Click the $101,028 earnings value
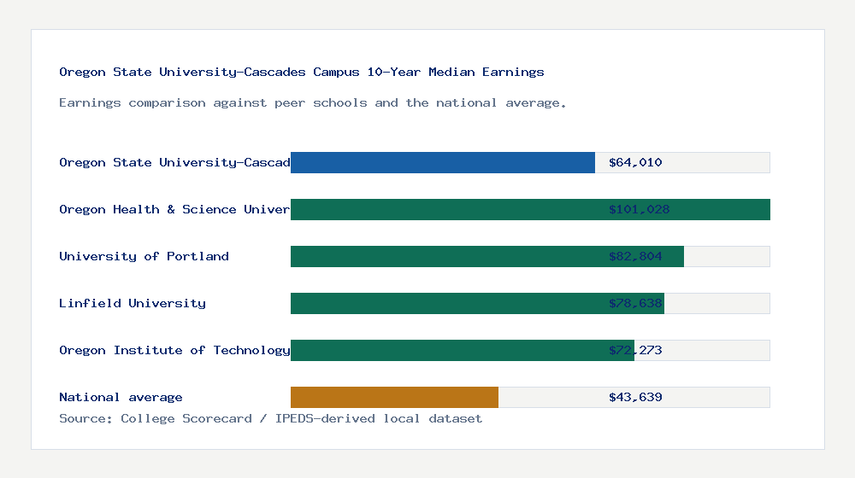Image resolution: width=855 pixels, height=478 pixels. click(639, 210)
